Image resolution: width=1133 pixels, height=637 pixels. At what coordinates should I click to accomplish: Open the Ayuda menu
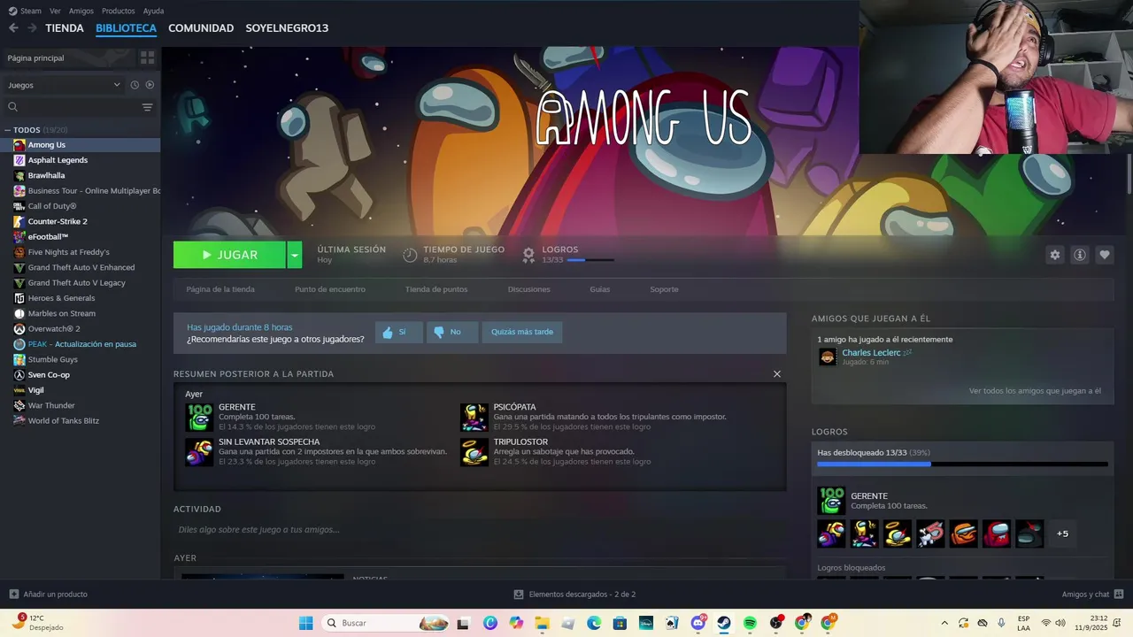click(153, 11)
